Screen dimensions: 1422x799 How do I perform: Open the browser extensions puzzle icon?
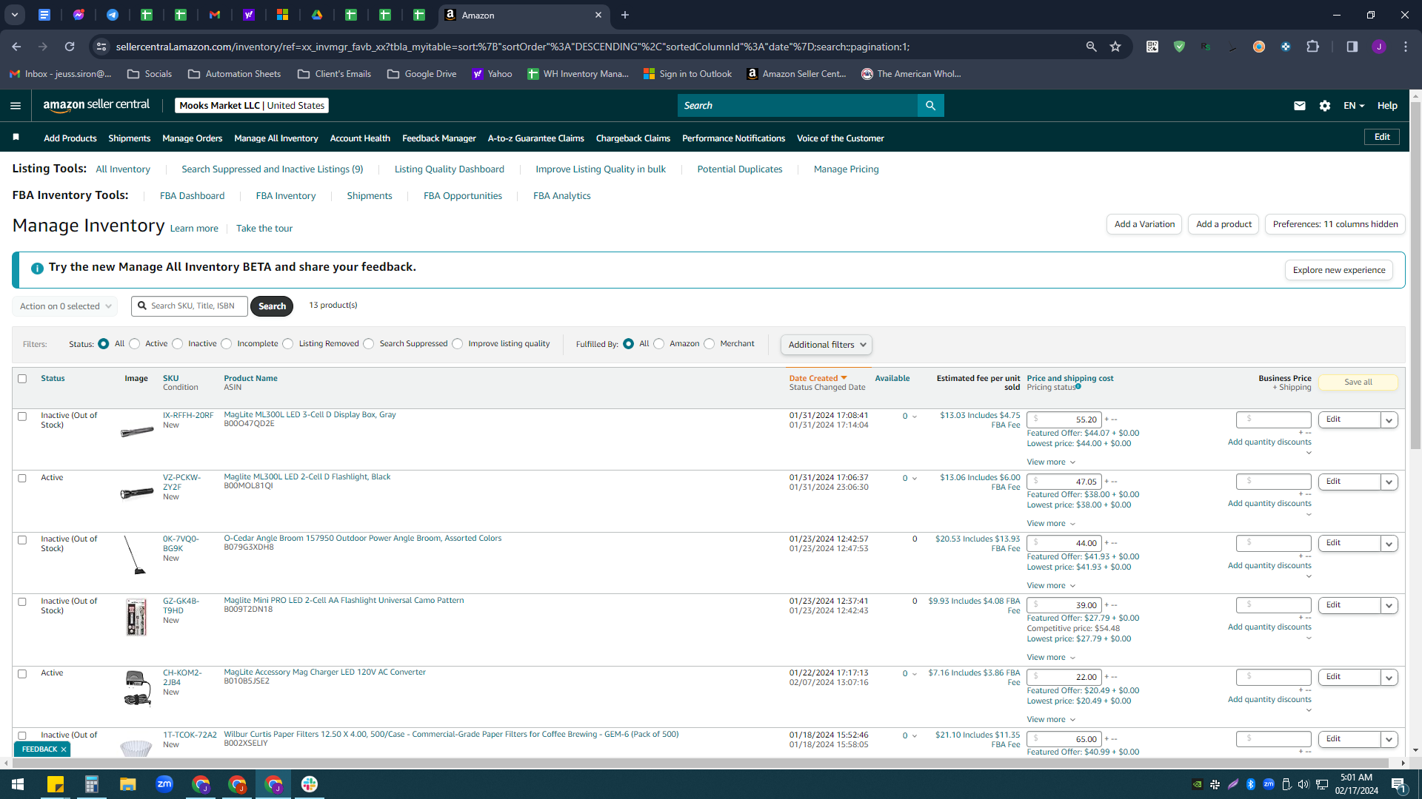[1312, 47]
